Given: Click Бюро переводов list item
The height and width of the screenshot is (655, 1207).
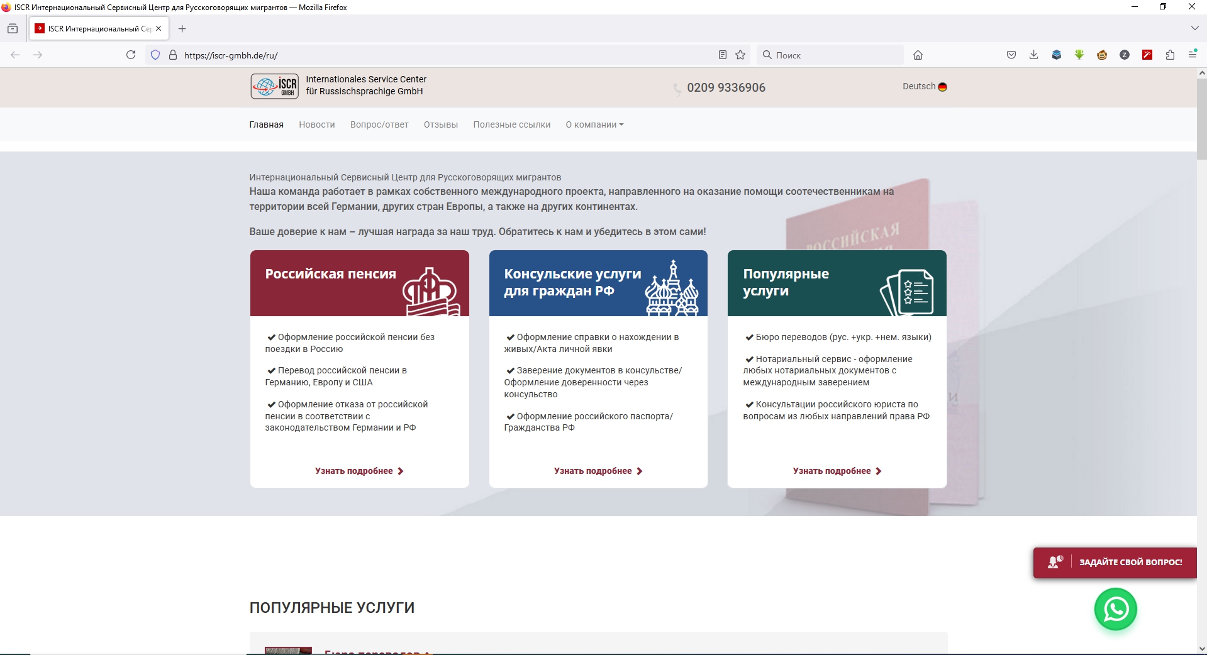Looking at the screenshot, I should click(838, 337).
